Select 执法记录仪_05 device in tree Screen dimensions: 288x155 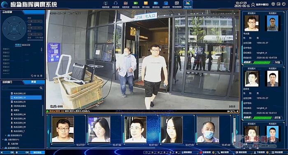coord(19,102)
